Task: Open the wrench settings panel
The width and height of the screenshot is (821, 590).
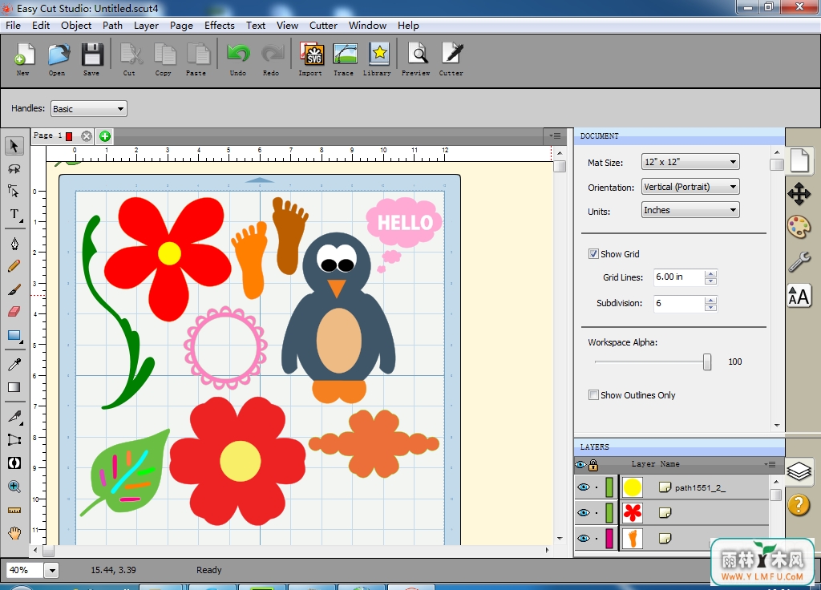Action: click(799, 261)
